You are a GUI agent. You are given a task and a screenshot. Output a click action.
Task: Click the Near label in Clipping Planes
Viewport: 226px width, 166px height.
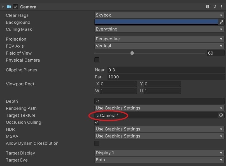[100, 70]
